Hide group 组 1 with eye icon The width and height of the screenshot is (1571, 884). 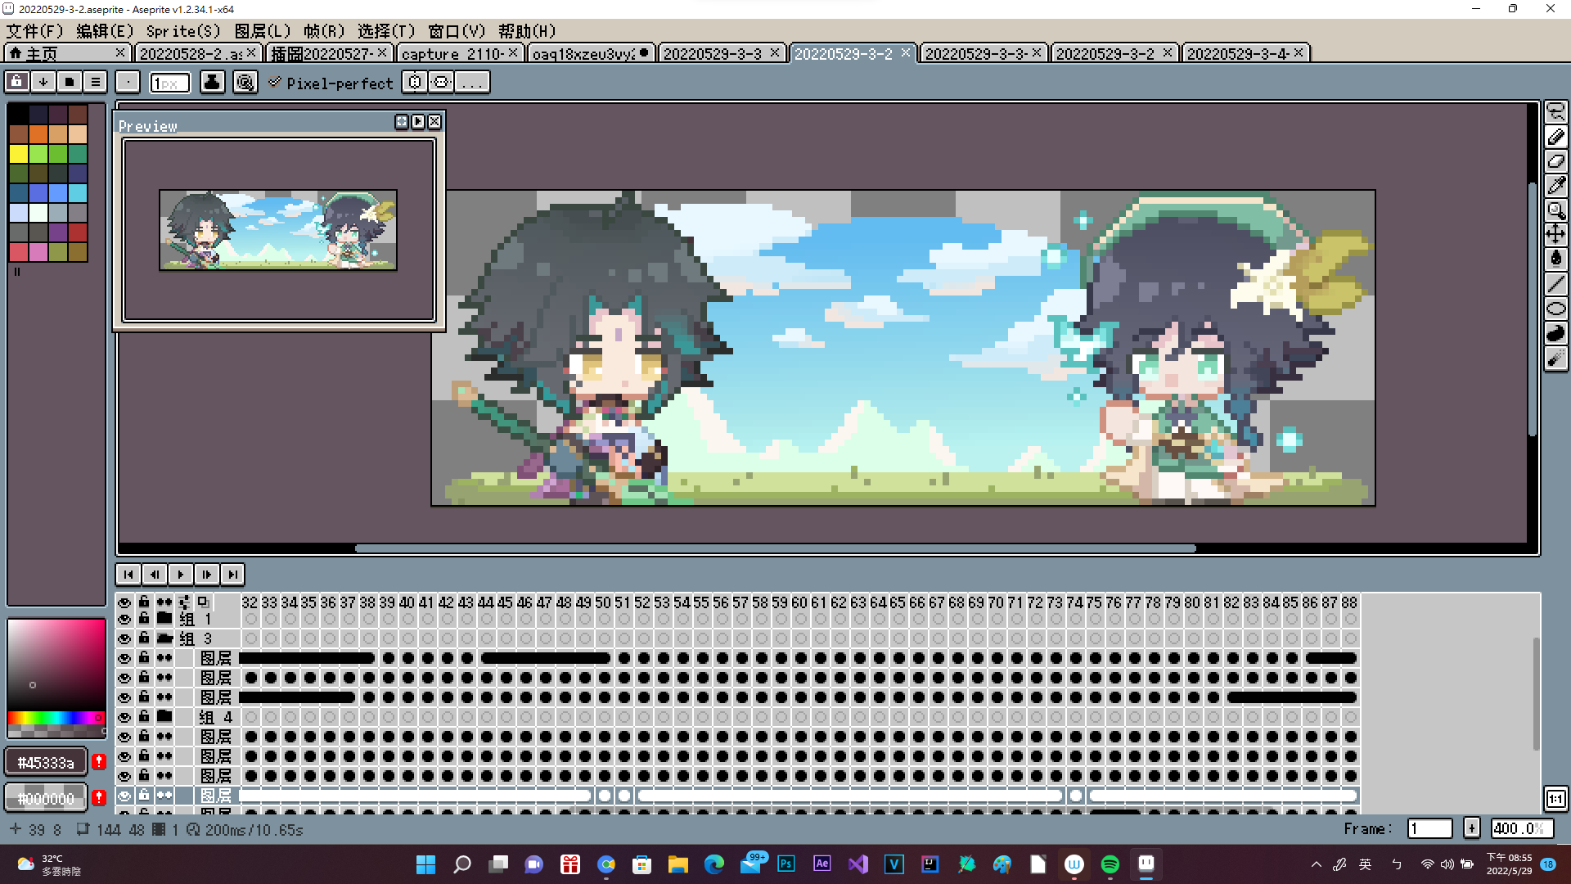point(124,619)
